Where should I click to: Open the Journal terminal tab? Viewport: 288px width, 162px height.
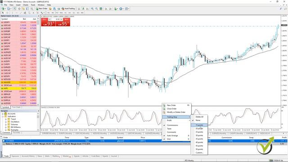pos(114,156)
